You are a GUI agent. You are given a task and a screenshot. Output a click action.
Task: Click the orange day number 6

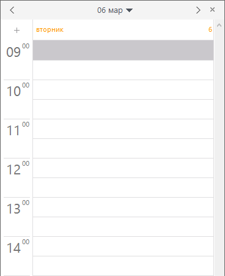[210, 29]
